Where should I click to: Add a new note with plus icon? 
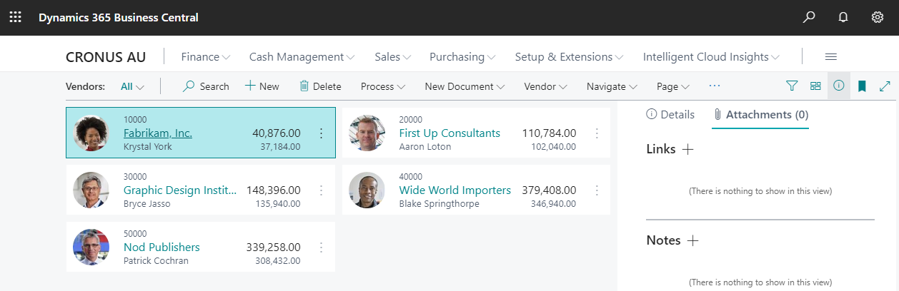692,240
